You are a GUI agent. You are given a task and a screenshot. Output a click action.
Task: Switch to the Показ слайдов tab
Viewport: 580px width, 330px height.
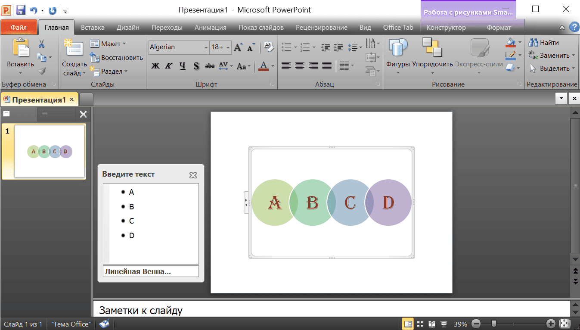coord(261,28)
